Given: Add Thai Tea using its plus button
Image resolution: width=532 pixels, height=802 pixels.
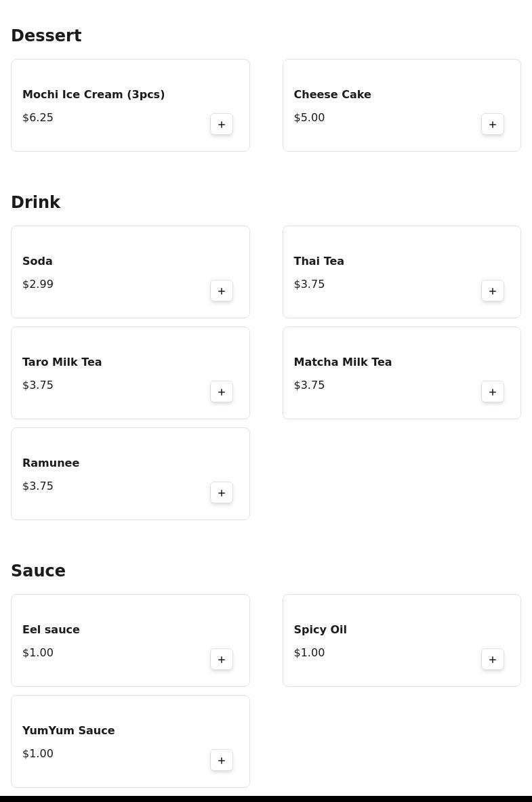Looking at the screenshot, I should [493, 291].
